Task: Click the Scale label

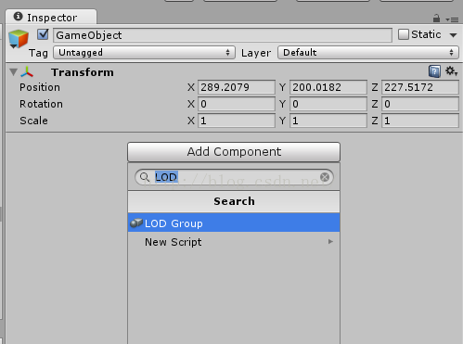Action: (33, 121)
